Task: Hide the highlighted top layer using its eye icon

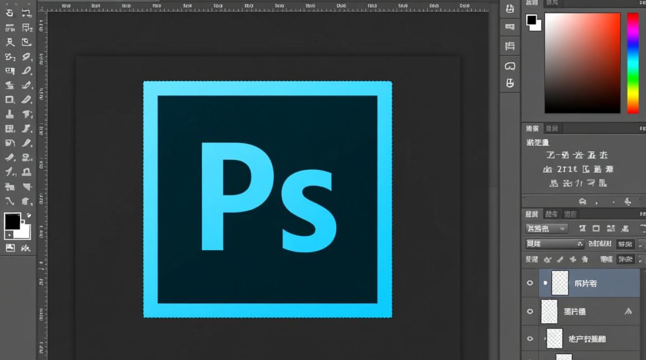Action: 530,283
